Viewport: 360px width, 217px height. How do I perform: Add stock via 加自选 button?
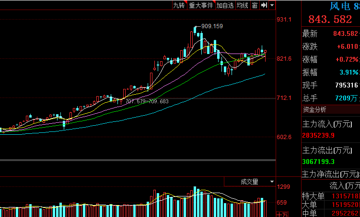[225, 5]
